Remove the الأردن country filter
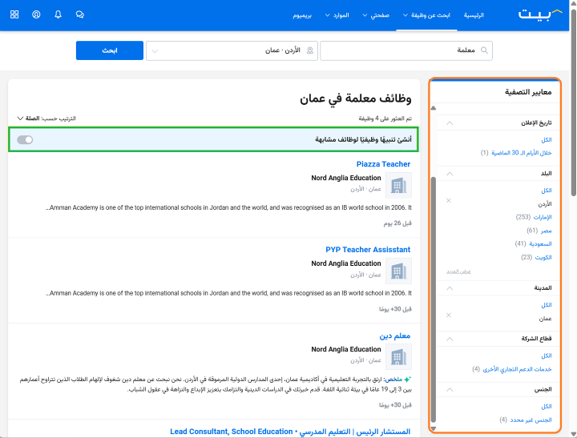This screenshot has height=438, width=577. tap(449, 200)
